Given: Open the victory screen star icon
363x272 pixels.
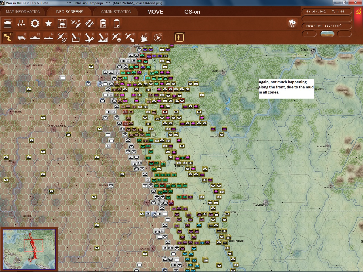Looking at the screenshot, I should (x=48, y=24).
